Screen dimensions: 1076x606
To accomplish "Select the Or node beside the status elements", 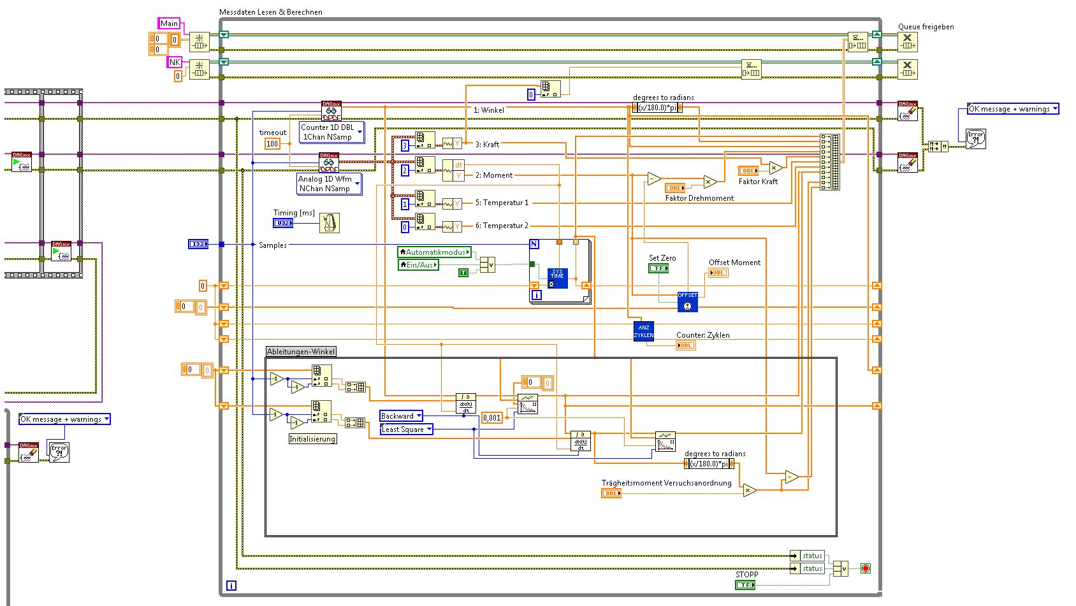I will tap(841, 568).
